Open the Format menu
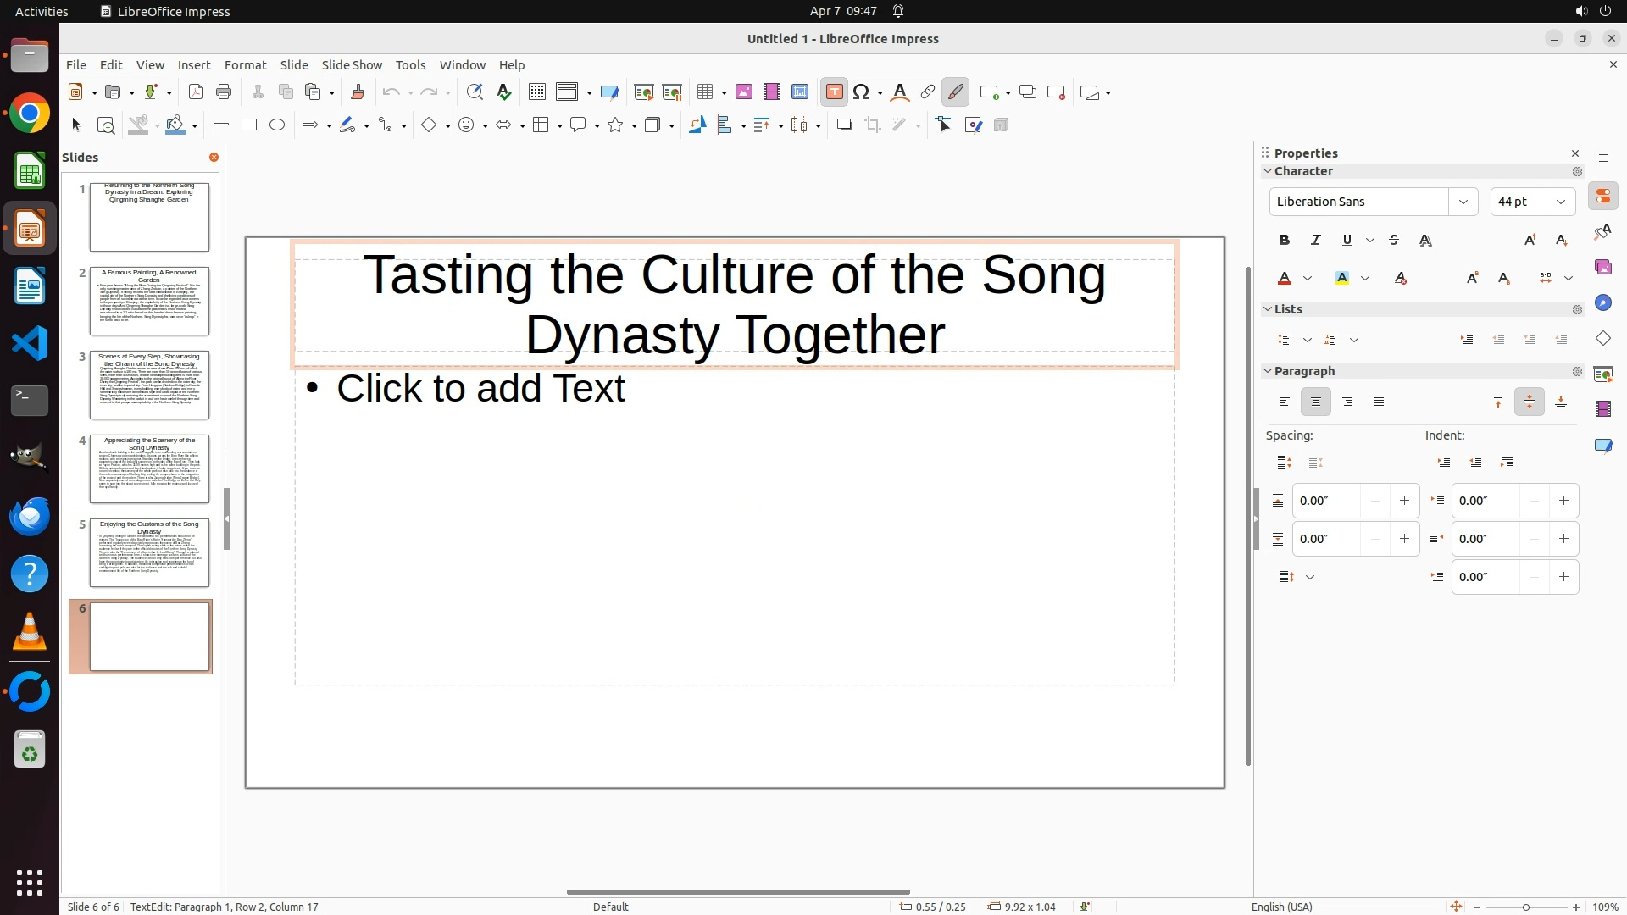 (x=245, y=65)
